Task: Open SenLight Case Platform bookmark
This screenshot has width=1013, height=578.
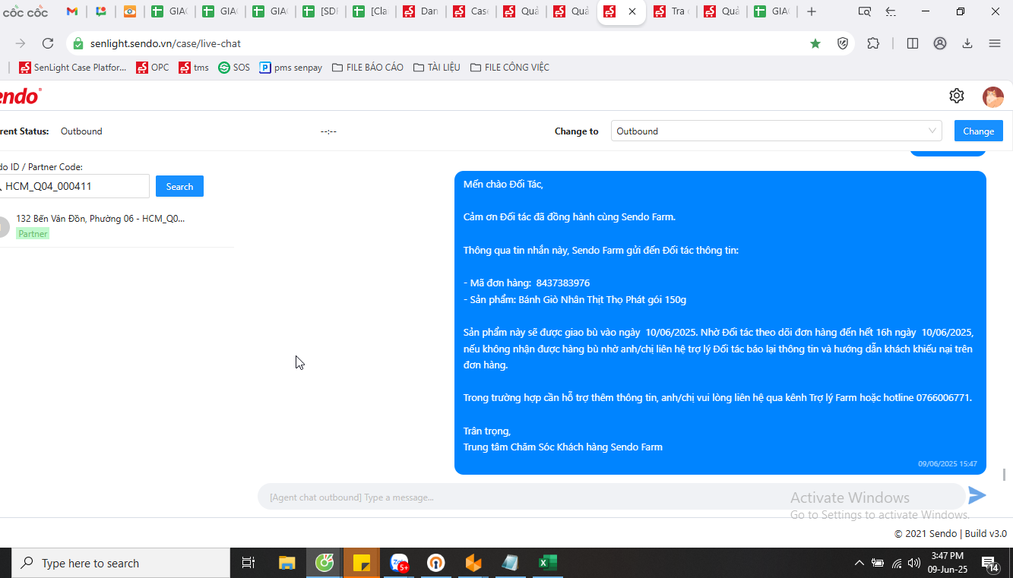Action: click(x=73, y=68)
